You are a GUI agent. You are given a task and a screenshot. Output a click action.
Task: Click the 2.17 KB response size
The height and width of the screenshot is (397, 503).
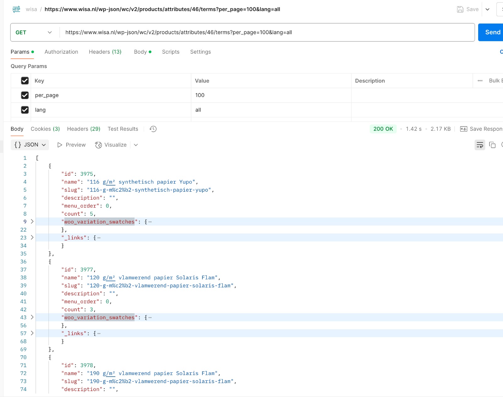[440, 129]
